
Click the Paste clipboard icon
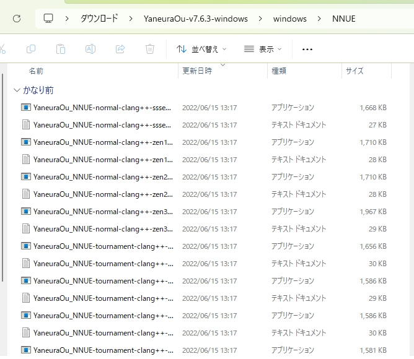click(61, 49)
